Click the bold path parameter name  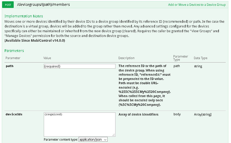coord(9,66)
